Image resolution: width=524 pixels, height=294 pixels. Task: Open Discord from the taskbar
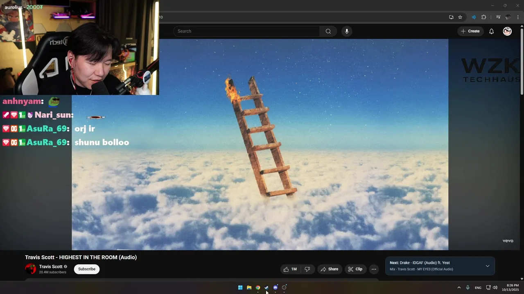pos(276,287)
